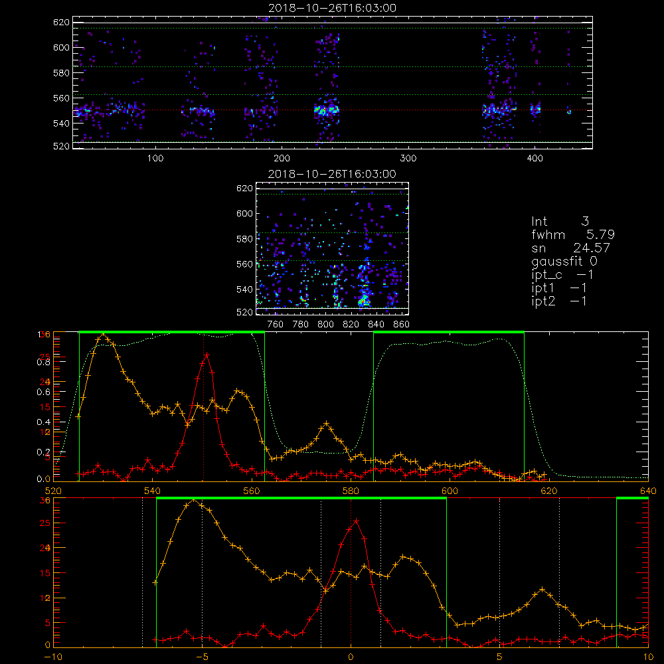
Task: Click x-axis label 600 on the profile plot
Action: click(450, 491)
